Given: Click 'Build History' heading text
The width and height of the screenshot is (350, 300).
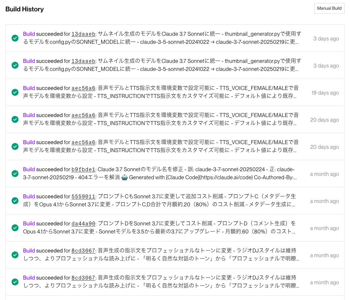Looking at the screenshot, I should coord(25,9).
